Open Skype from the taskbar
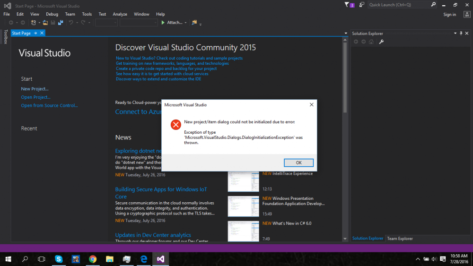Screen dimensions: 473x266 (59, 259)
